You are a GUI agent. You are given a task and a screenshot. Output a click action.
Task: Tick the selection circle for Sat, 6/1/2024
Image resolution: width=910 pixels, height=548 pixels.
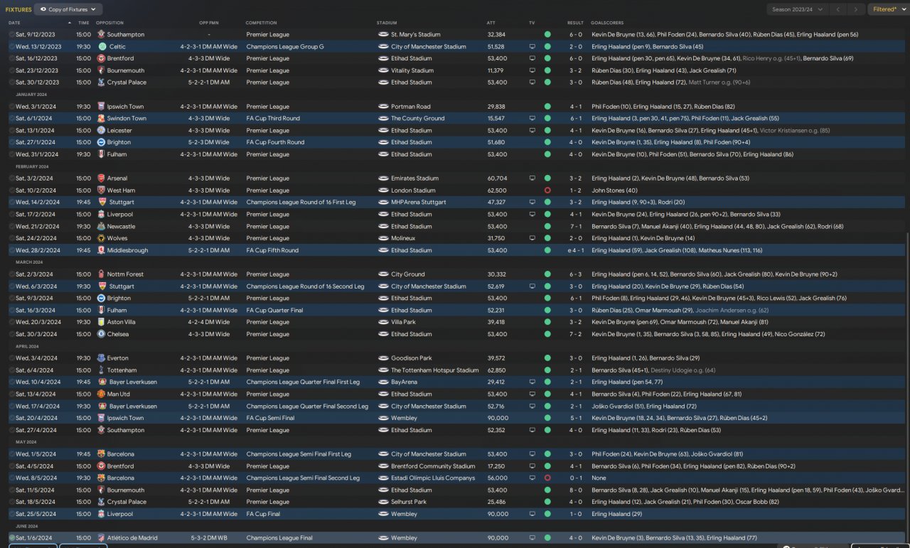pos(12,119)
